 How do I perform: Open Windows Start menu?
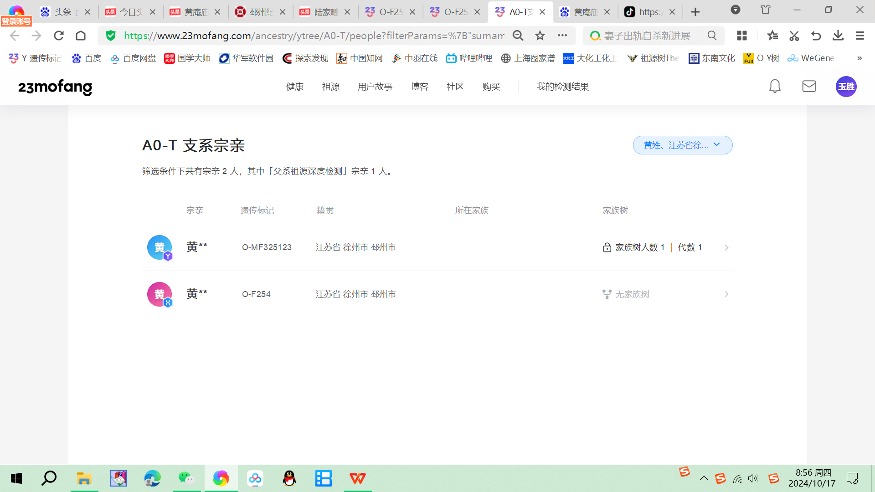[16, 478]
